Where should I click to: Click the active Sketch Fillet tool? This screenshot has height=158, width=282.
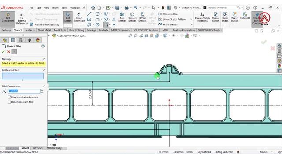pyautogui.click(x=106, y=25)
